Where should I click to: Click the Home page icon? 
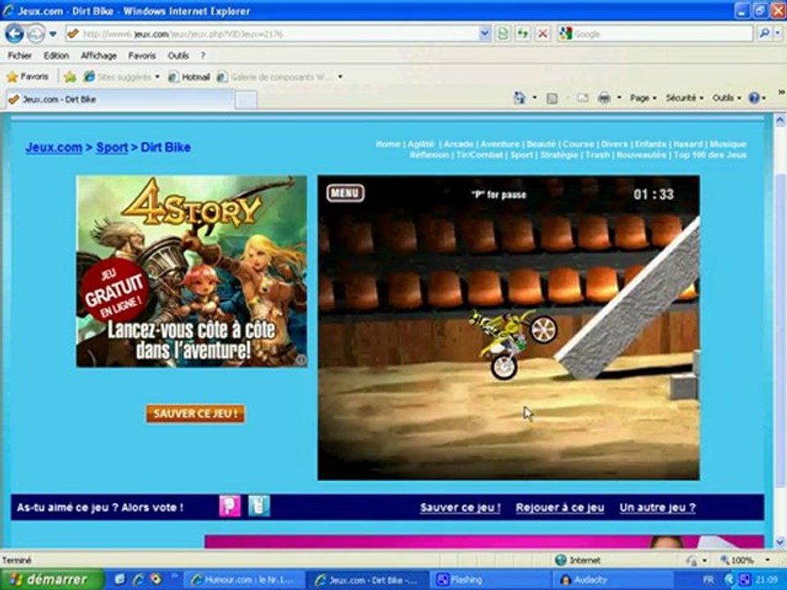pos(520,98)
